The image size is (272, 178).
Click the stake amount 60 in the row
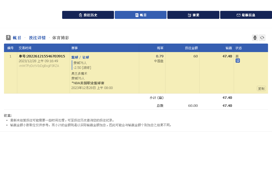coord(195,56)
